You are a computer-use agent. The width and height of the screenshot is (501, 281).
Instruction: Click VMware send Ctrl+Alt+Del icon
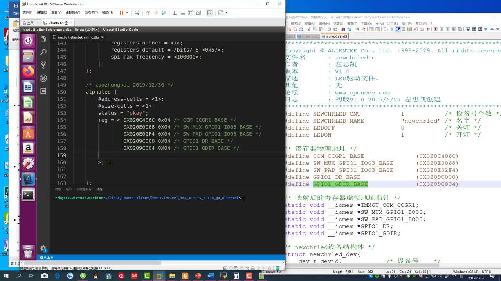pos(137,12)
